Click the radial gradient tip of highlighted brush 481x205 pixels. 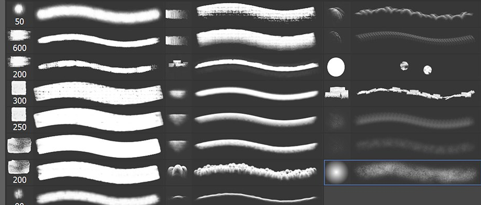(x=337, y=173)
